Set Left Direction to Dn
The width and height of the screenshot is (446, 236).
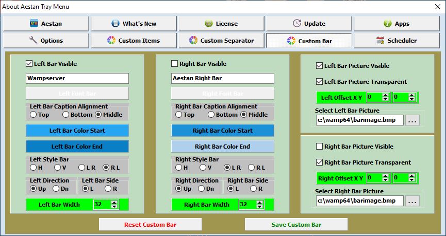56,189
